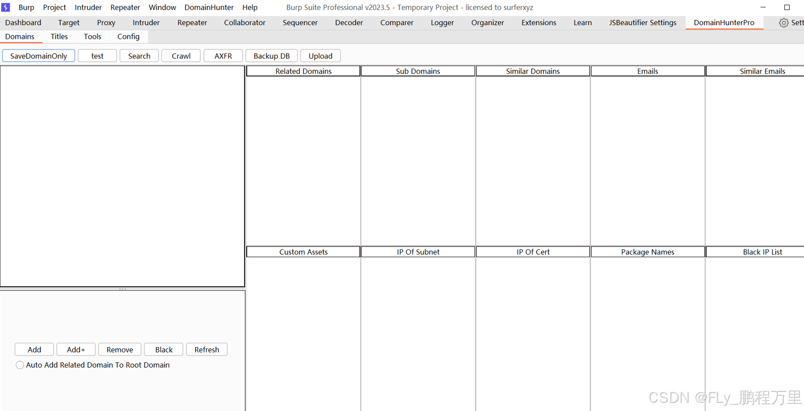Click the Related Domains column header
The width and height of the screenshot is (804, 411).
[x=303, y=71]
